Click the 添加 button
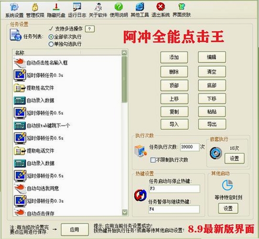Image resolution: width=259 pixels, height=239 pixels. click(174, 57)
